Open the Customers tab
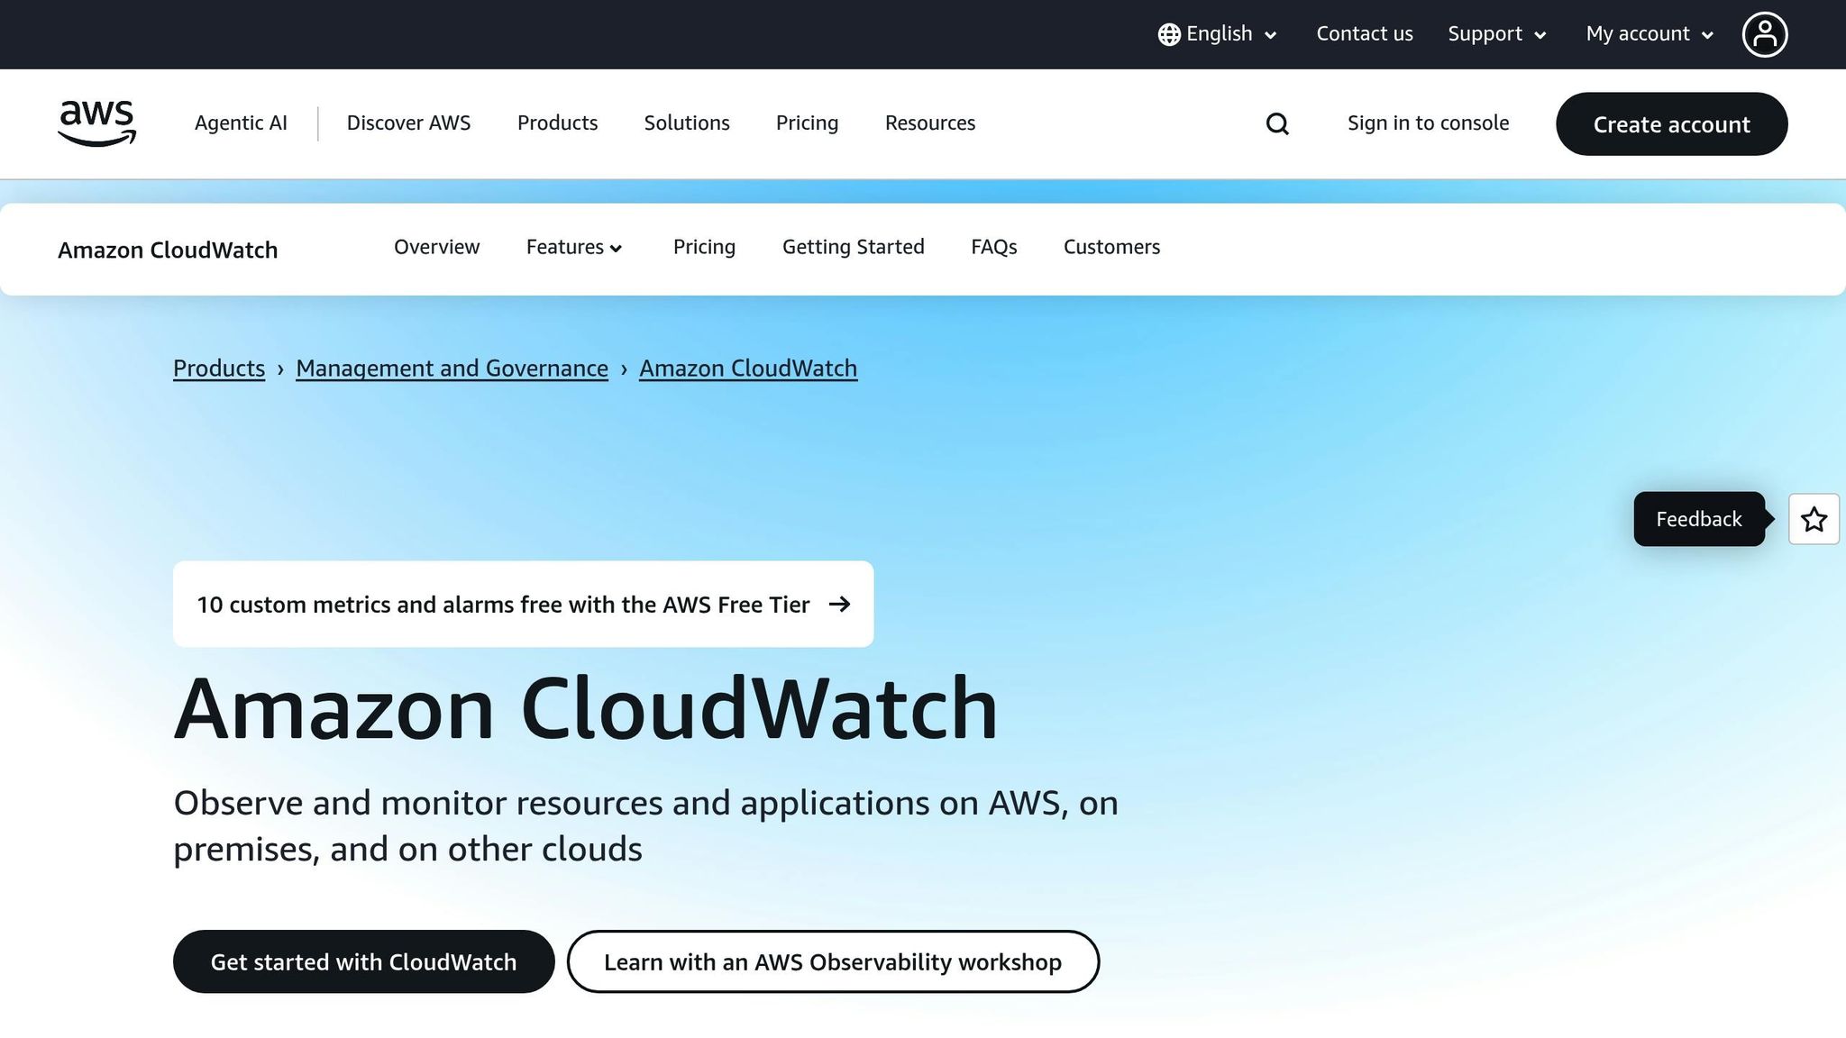Image resolution: width=1846 pixels, height=1038 pixels. [1111, 247]
